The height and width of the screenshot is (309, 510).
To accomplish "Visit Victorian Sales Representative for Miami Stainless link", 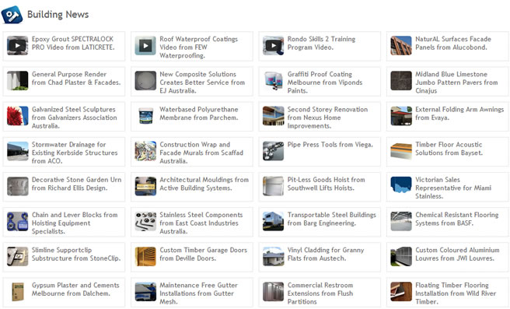I will 453,188.
